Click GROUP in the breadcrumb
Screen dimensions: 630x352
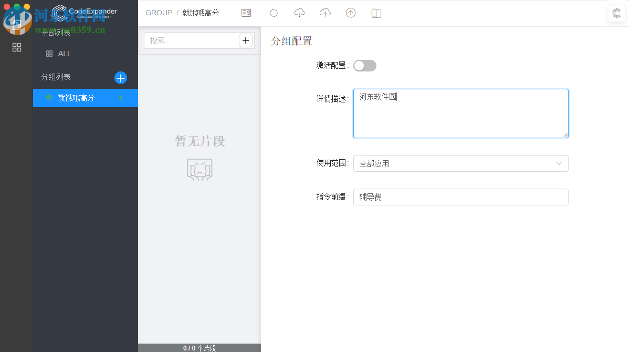159,12
